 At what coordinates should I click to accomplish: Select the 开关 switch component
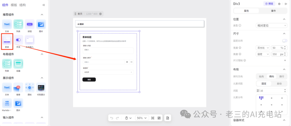(18, 40)
